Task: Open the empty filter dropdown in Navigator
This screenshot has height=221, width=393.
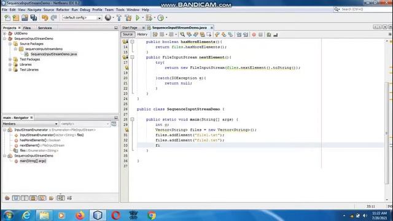Action: click(85, 124)
